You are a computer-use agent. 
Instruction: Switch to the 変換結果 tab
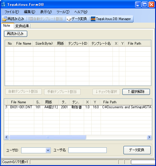coord(22,26)
